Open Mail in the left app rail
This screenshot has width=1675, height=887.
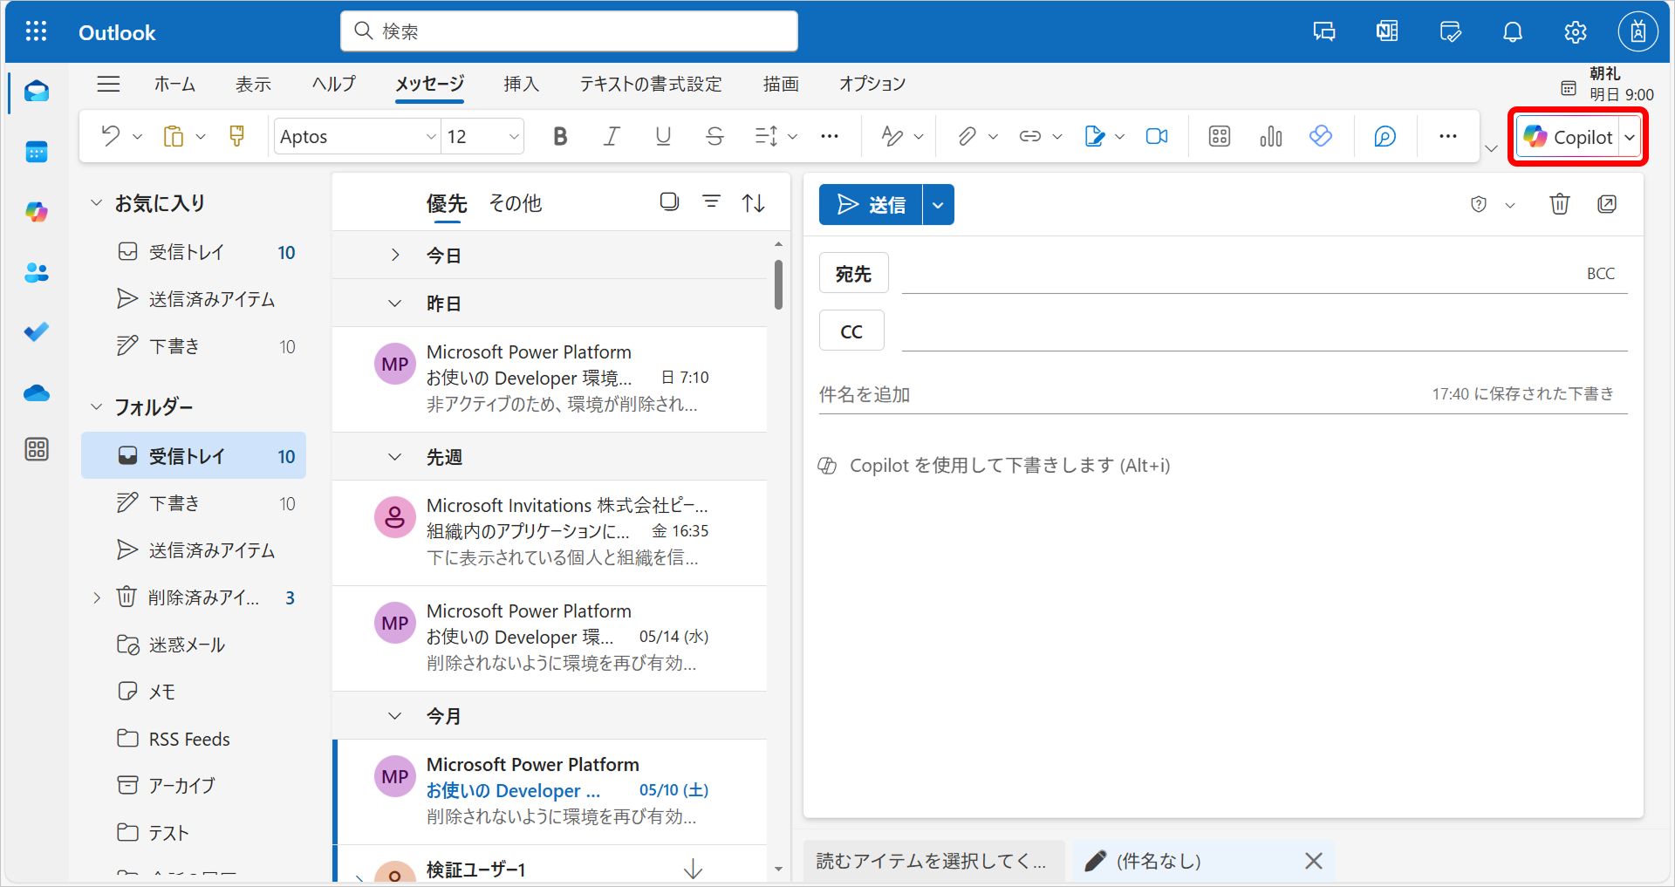[x=37, y=92]
